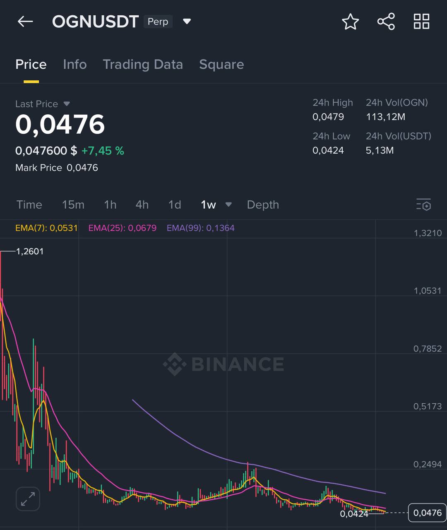Tap the 0,5173 price axis label

[x=428, y=406]
